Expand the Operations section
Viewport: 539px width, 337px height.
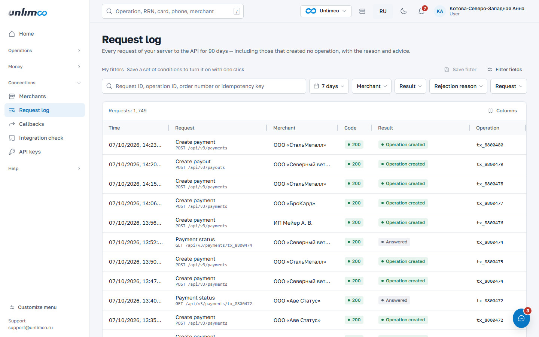click(x=45, y=51)
